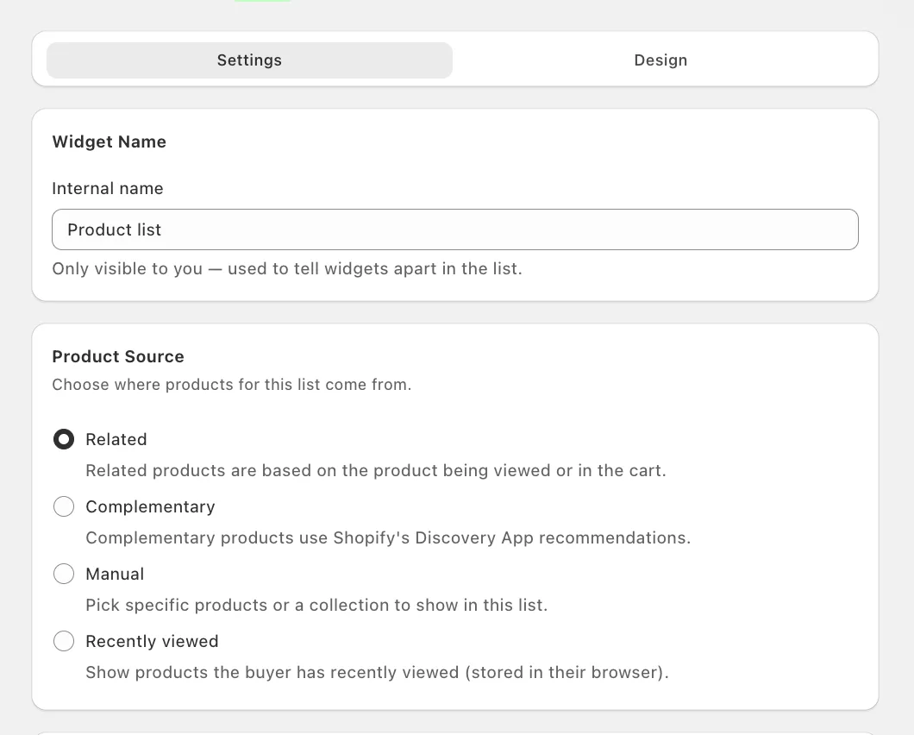Click 'Choose where products for this list come from'

[x=231, y=385]
